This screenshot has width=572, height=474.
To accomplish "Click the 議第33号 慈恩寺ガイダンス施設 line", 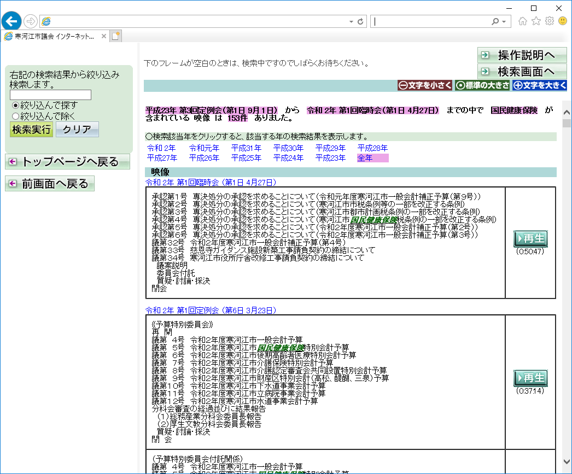I will [x=264, y=250].
